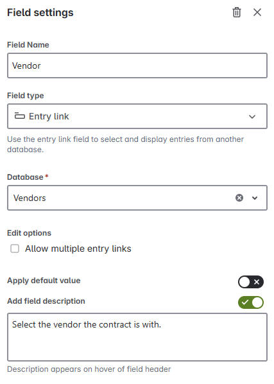Focus the Field Name input containing Vendor

(x=137, y=65)
